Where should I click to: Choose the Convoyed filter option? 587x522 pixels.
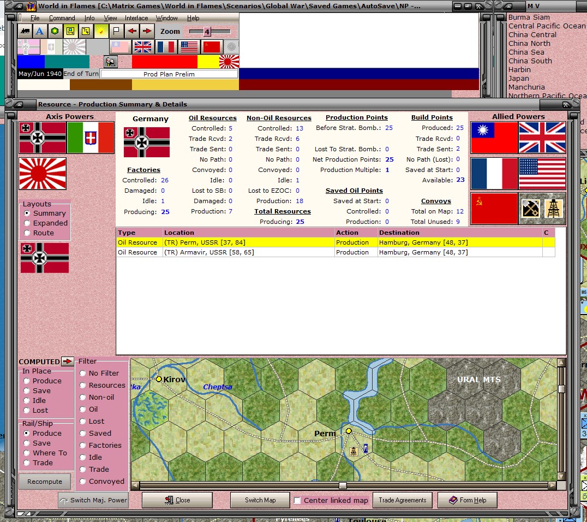pos(102,481)
